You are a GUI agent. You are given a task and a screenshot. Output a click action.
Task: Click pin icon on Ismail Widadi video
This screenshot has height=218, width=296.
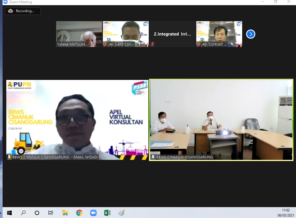click(9, 157)
